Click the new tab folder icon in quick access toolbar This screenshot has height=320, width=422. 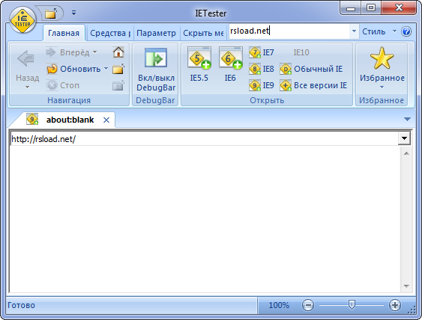pos(51,13)
